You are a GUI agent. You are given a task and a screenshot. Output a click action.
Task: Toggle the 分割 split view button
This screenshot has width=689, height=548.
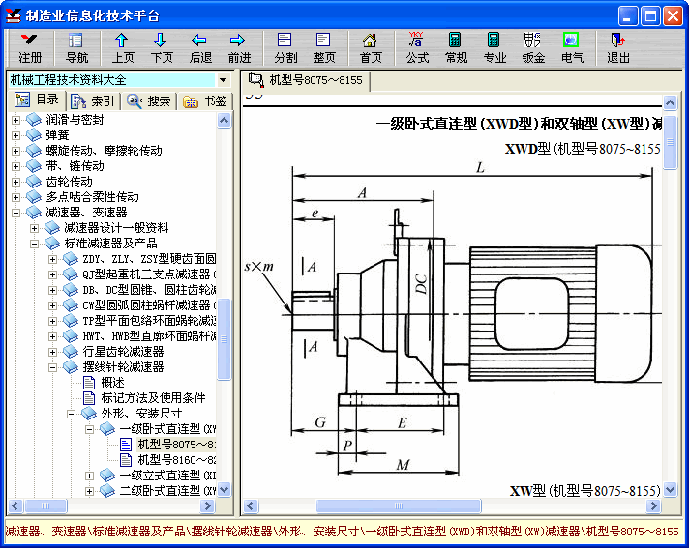(x=285, y=47)
